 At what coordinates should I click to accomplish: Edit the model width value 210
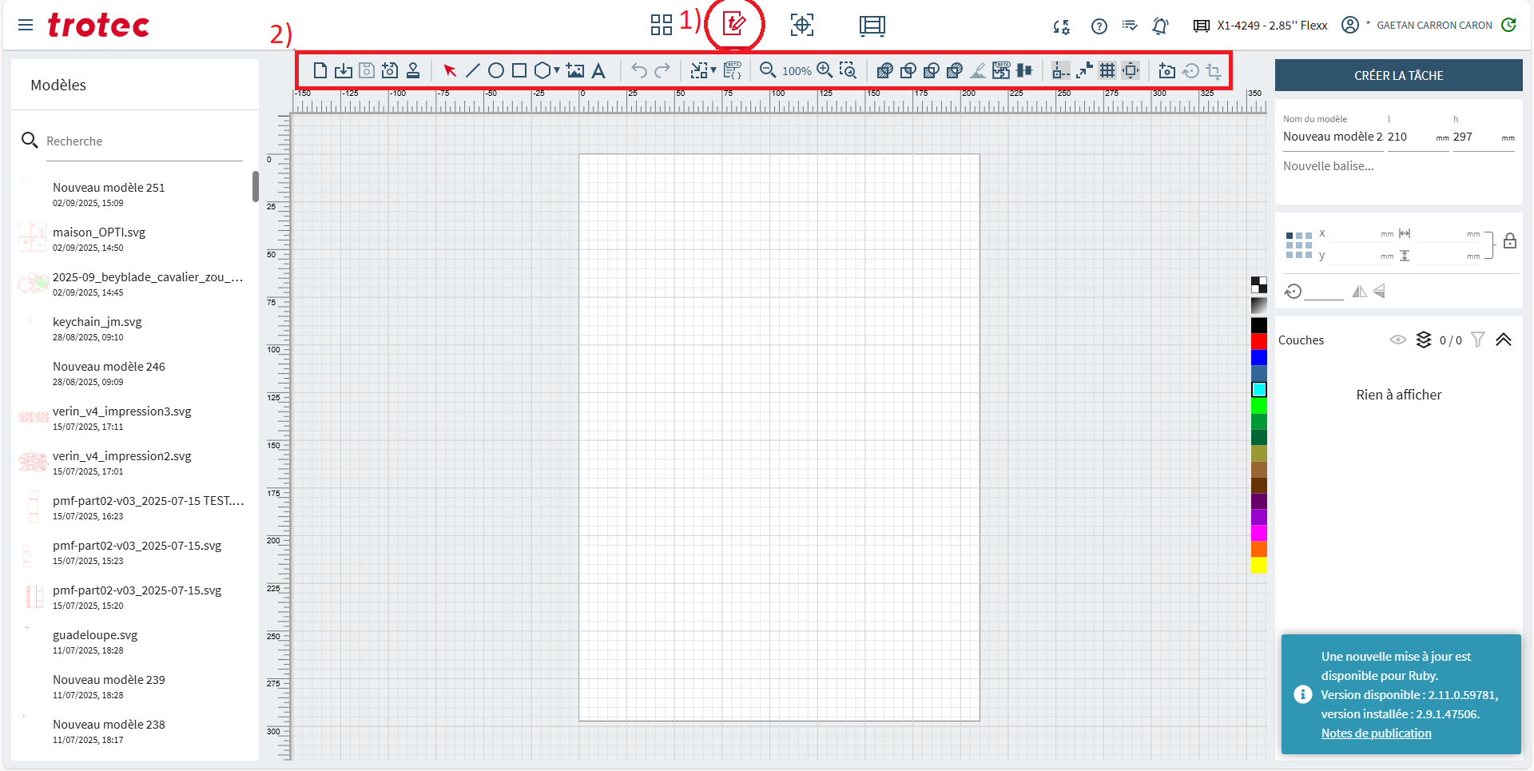click(x=1417, y=137)
